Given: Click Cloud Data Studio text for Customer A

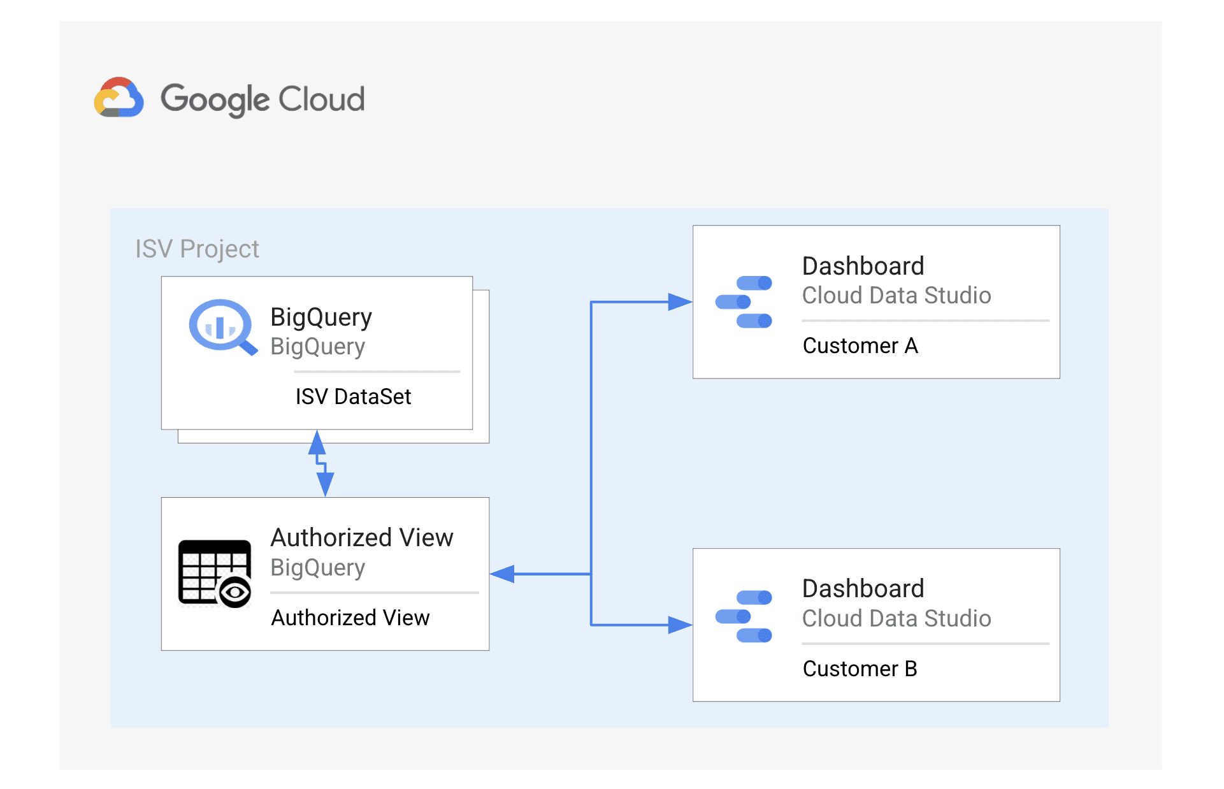Looking at the screenshot, I should click(896, 295).
